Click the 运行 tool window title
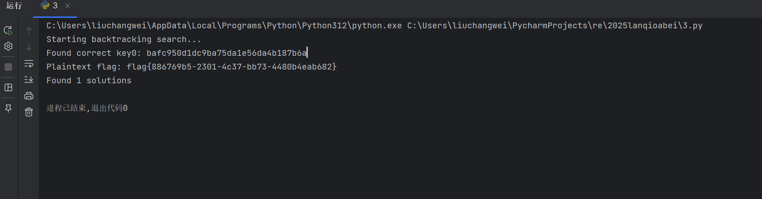Image resolution: width=762 pixels, height=199 pixels. click(x=14, y=6)
